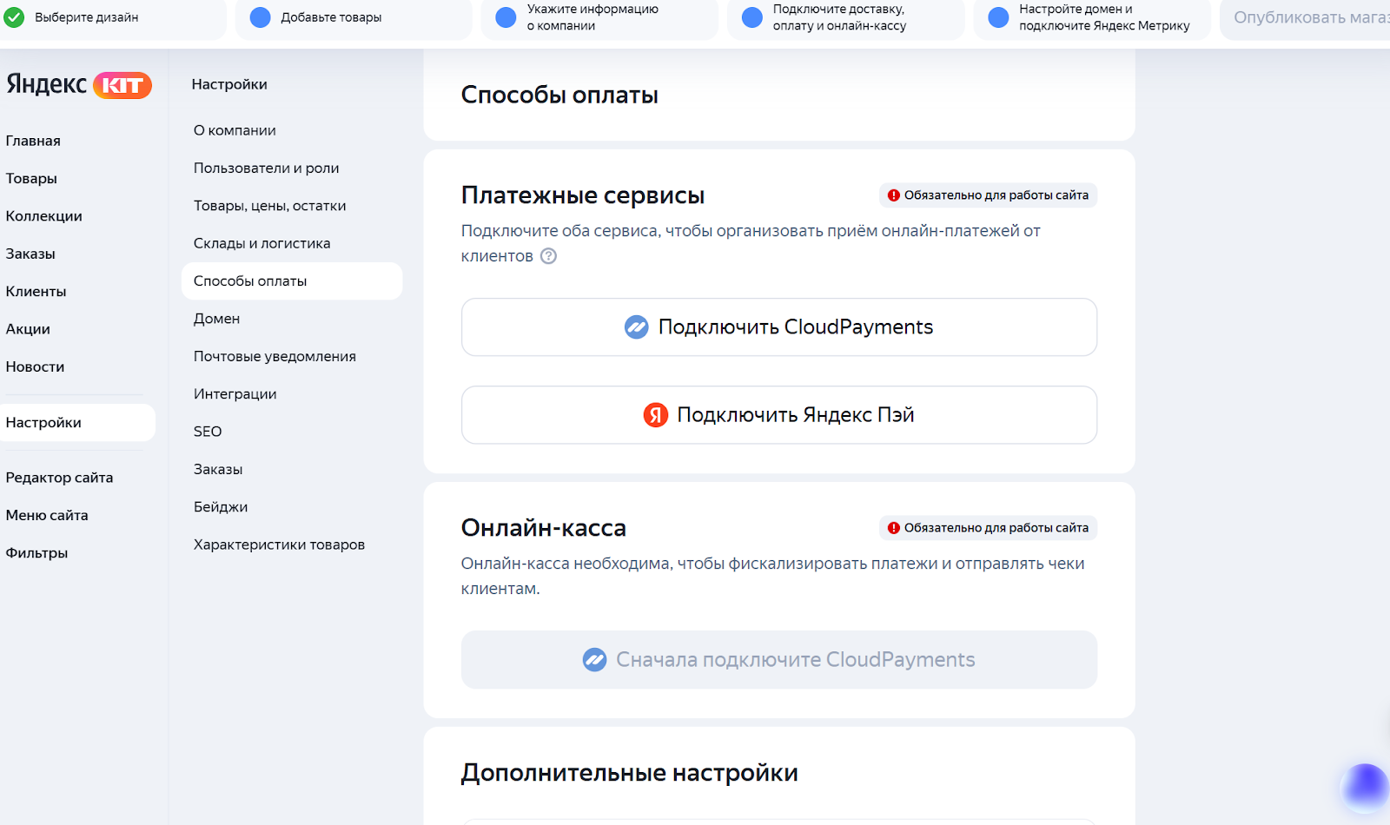The image size is (1390, 825).
Task: Open the floating blue assistant orb
Action: [1364, 787]
